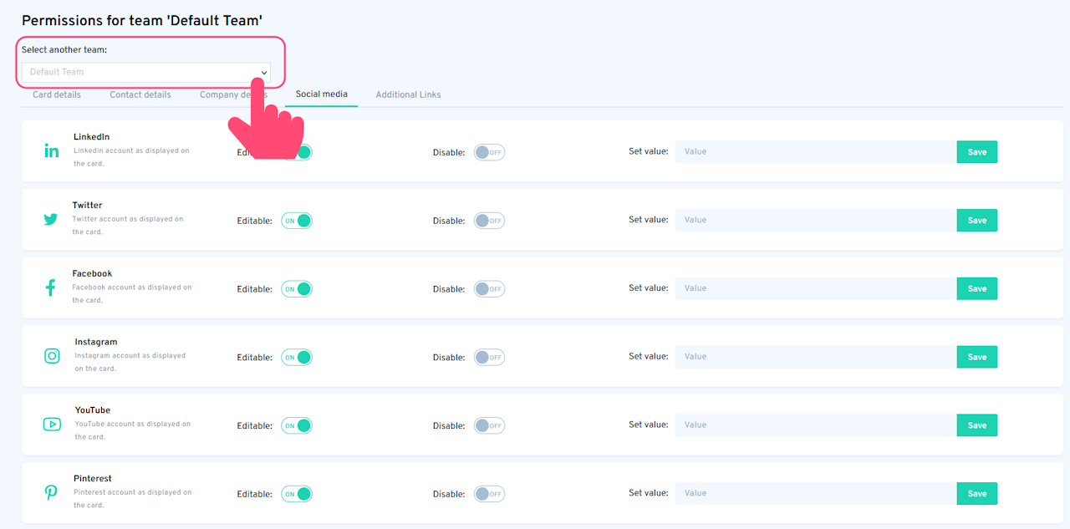Viewport: 1070px width, 529px height.
Task: Open the Default Team selection dropdown
Action: click(x=146, y=72)
